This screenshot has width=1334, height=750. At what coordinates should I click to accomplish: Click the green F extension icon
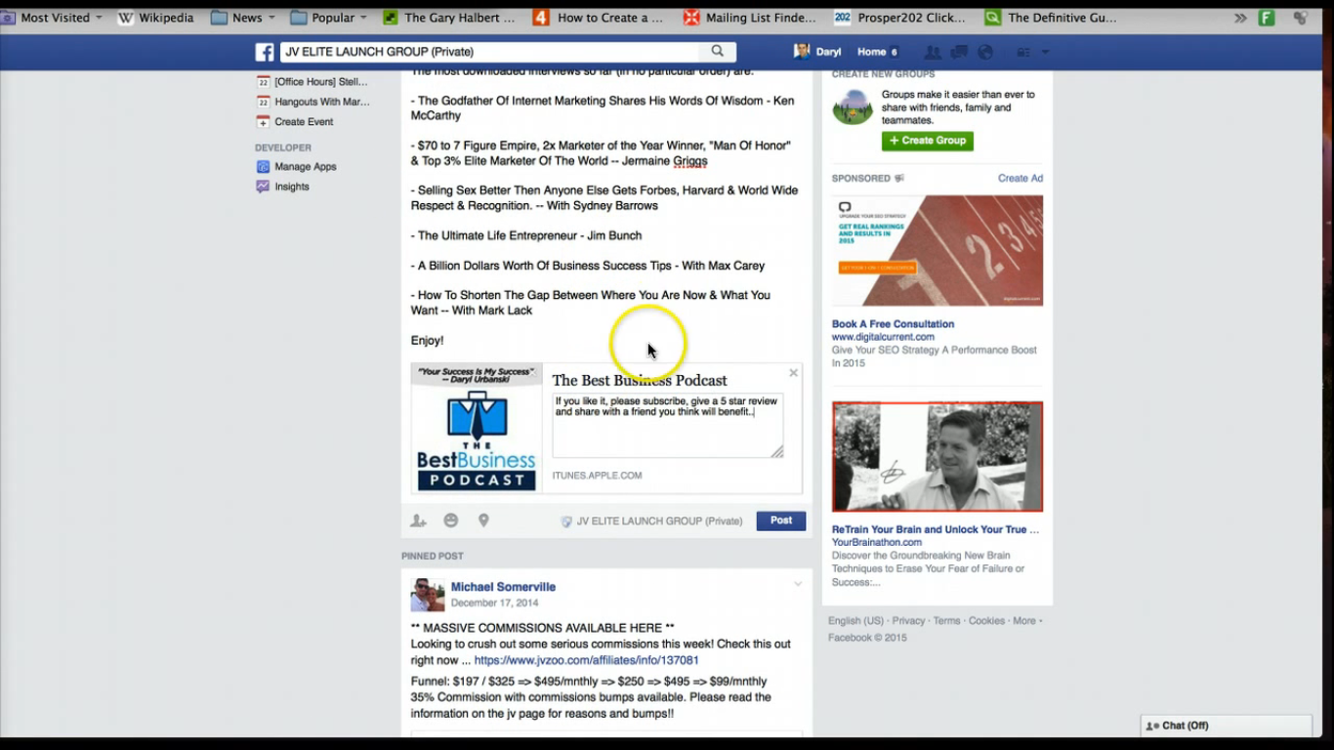[x=1267, y=18]
